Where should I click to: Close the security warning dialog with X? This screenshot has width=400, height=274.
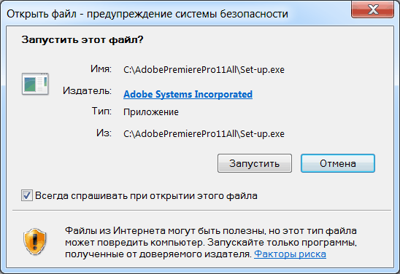[373, 9]
